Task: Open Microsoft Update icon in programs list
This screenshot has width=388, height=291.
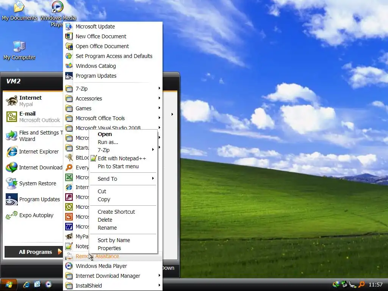Action: tap(69, 27)
